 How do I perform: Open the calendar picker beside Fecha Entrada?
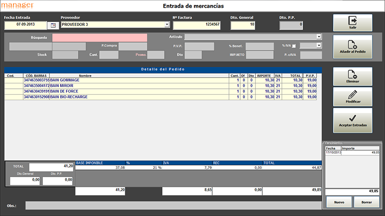pyautogui.click(x=52, y=24)
